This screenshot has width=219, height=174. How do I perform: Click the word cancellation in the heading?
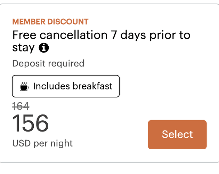[x=73, y=35]
